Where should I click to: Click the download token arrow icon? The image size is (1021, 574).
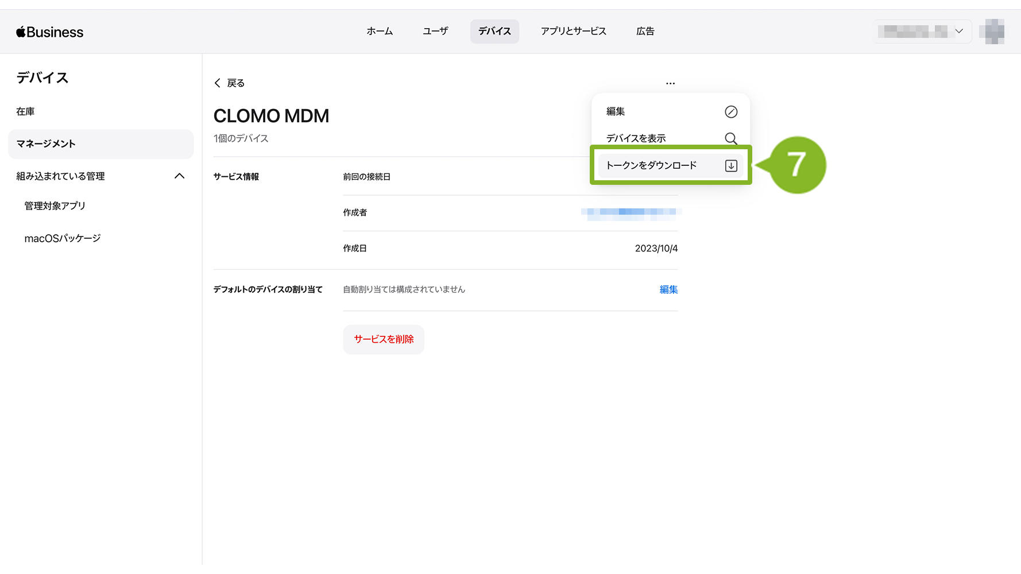pyautogui.click(x=730, y=166)
